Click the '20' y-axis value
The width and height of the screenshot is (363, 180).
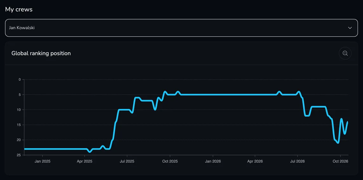19,140
